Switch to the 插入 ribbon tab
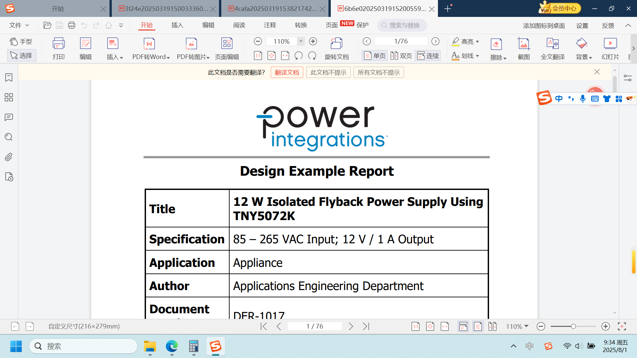Viewport: 637px width, 358px height. pos(177,25)
